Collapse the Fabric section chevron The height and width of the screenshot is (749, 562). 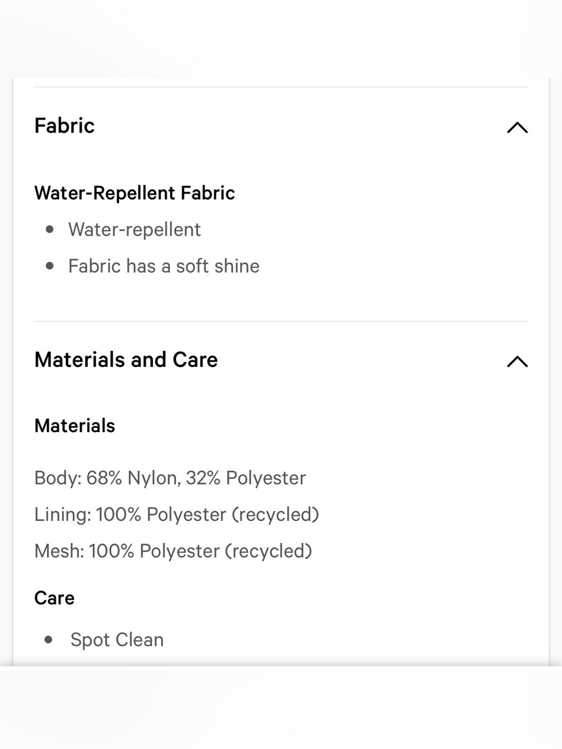pyautogui.click(x=517, y=128)
